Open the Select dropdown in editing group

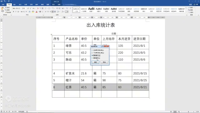(x=191, y=13)
